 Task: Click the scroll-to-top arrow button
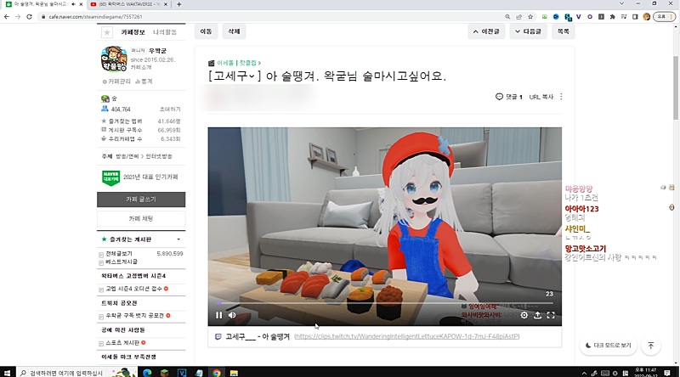tap(651, 346)
